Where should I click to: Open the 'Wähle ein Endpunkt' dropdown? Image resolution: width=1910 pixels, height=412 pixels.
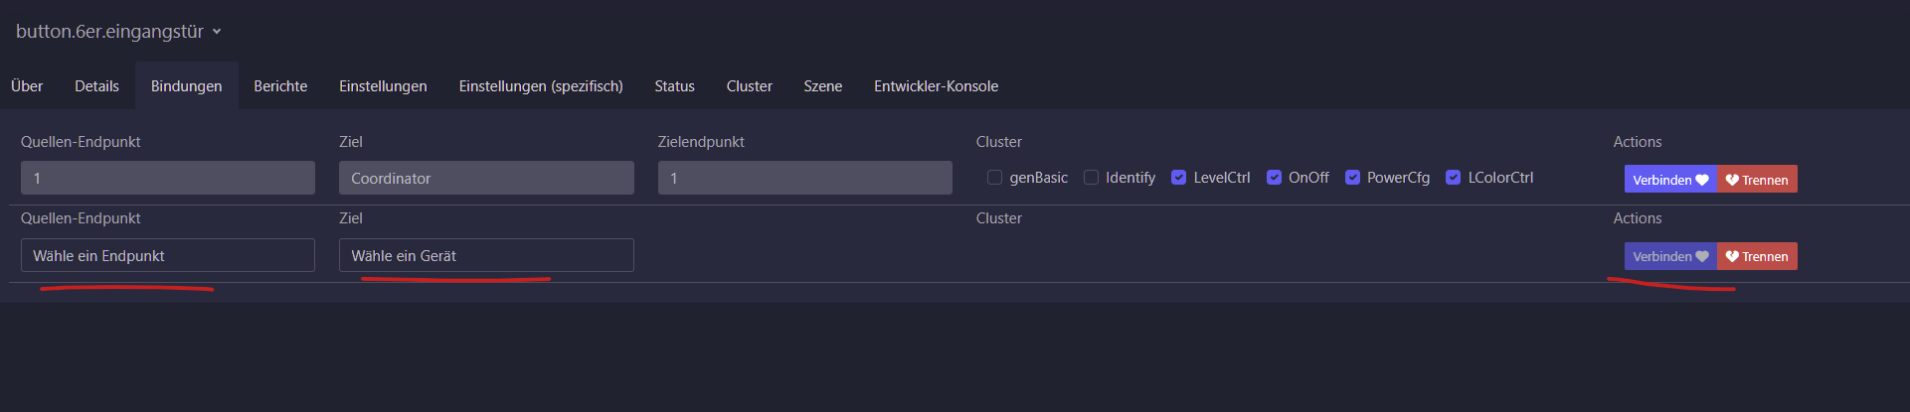click(x=168, y=255)
